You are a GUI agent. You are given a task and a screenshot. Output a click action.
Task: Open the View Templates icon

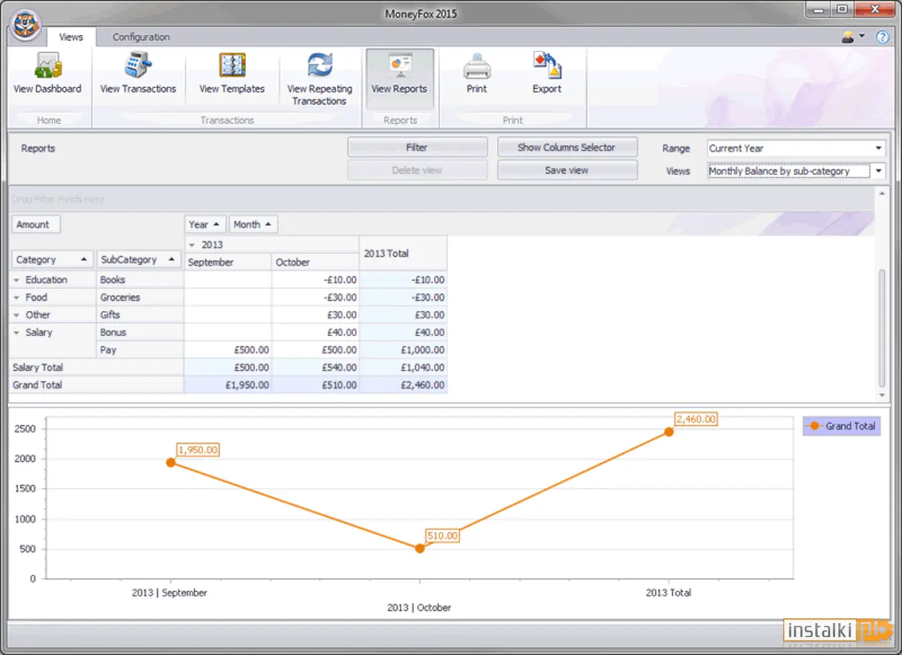pyautogui.click(x=232, y=66)
